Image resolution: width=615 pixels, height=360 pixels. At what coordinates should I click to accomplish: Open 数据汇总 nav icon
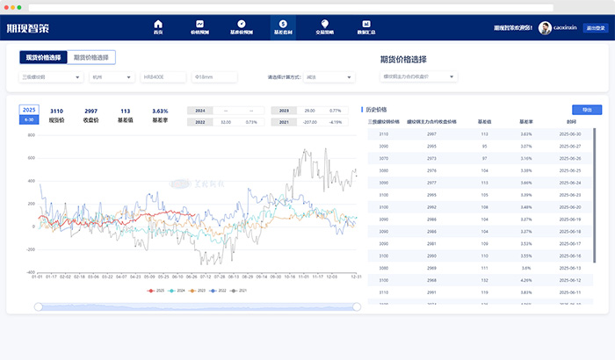[x=366, y=25]
